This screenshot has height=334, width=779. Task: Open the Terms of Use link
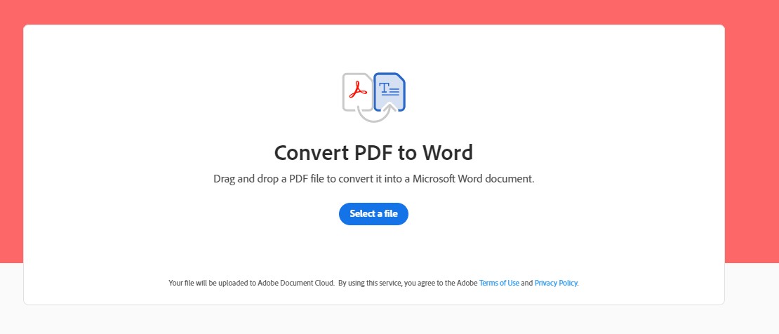click(499, 283)
